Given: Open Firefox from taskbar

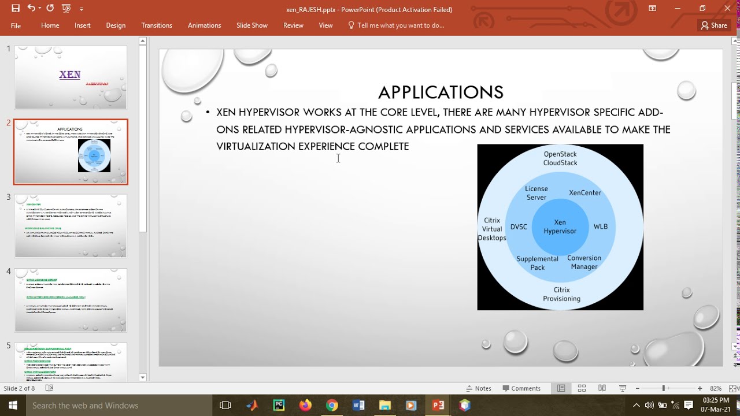Looking at the screenshot, I should (x=305, y=406).
